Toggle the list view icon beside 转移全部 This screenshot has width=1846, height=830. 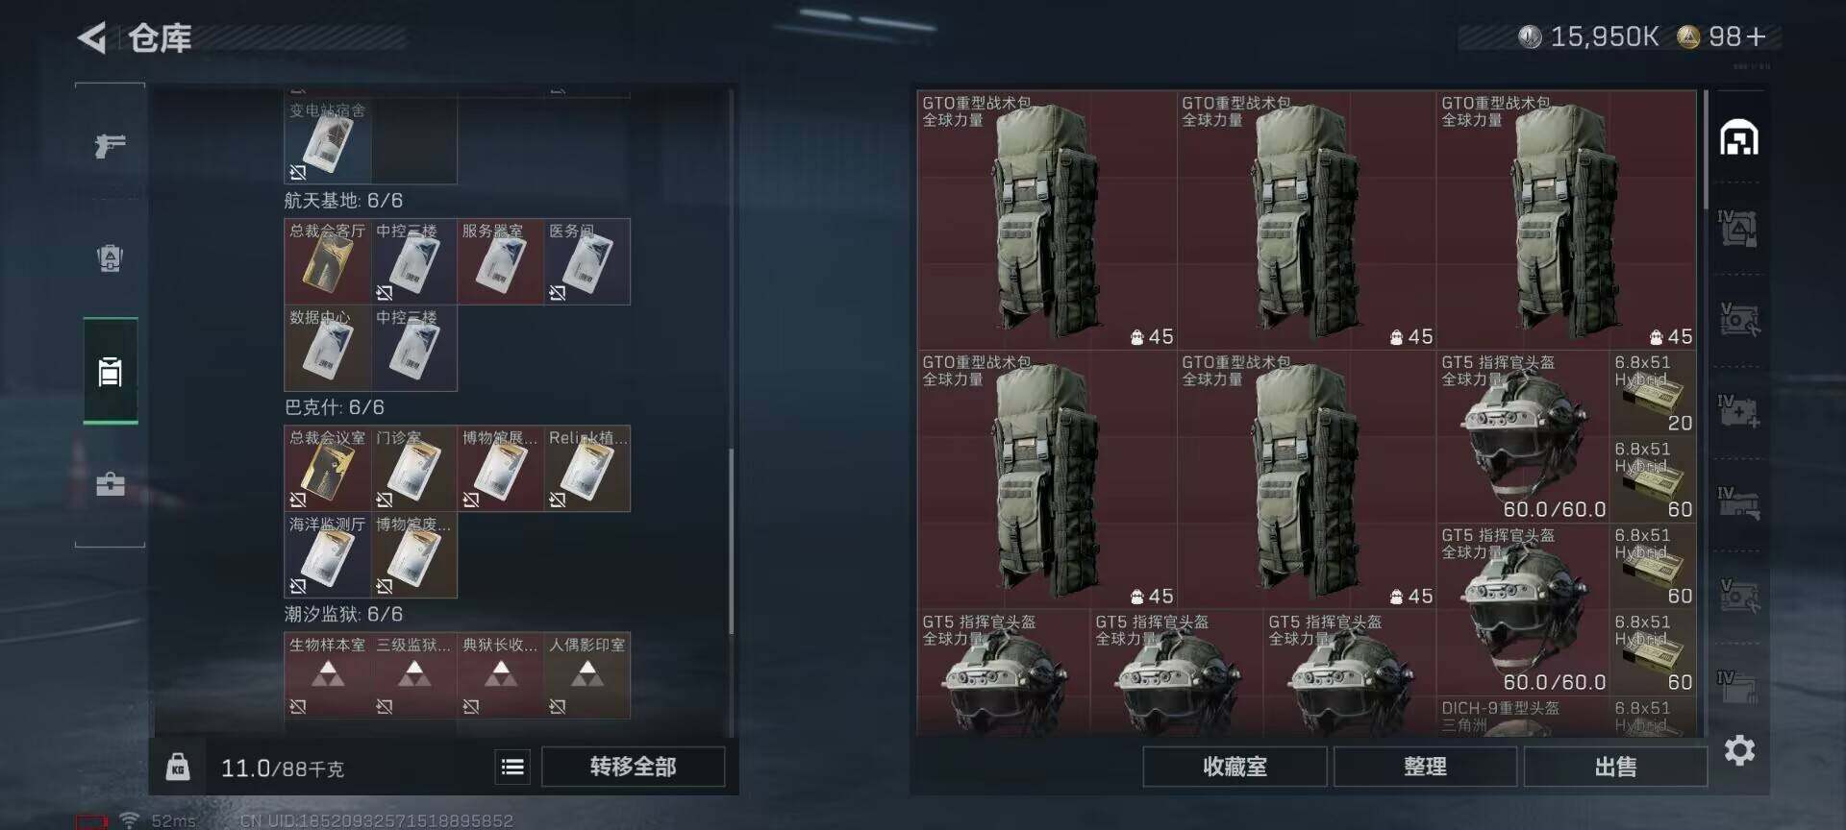click(512, 767)
